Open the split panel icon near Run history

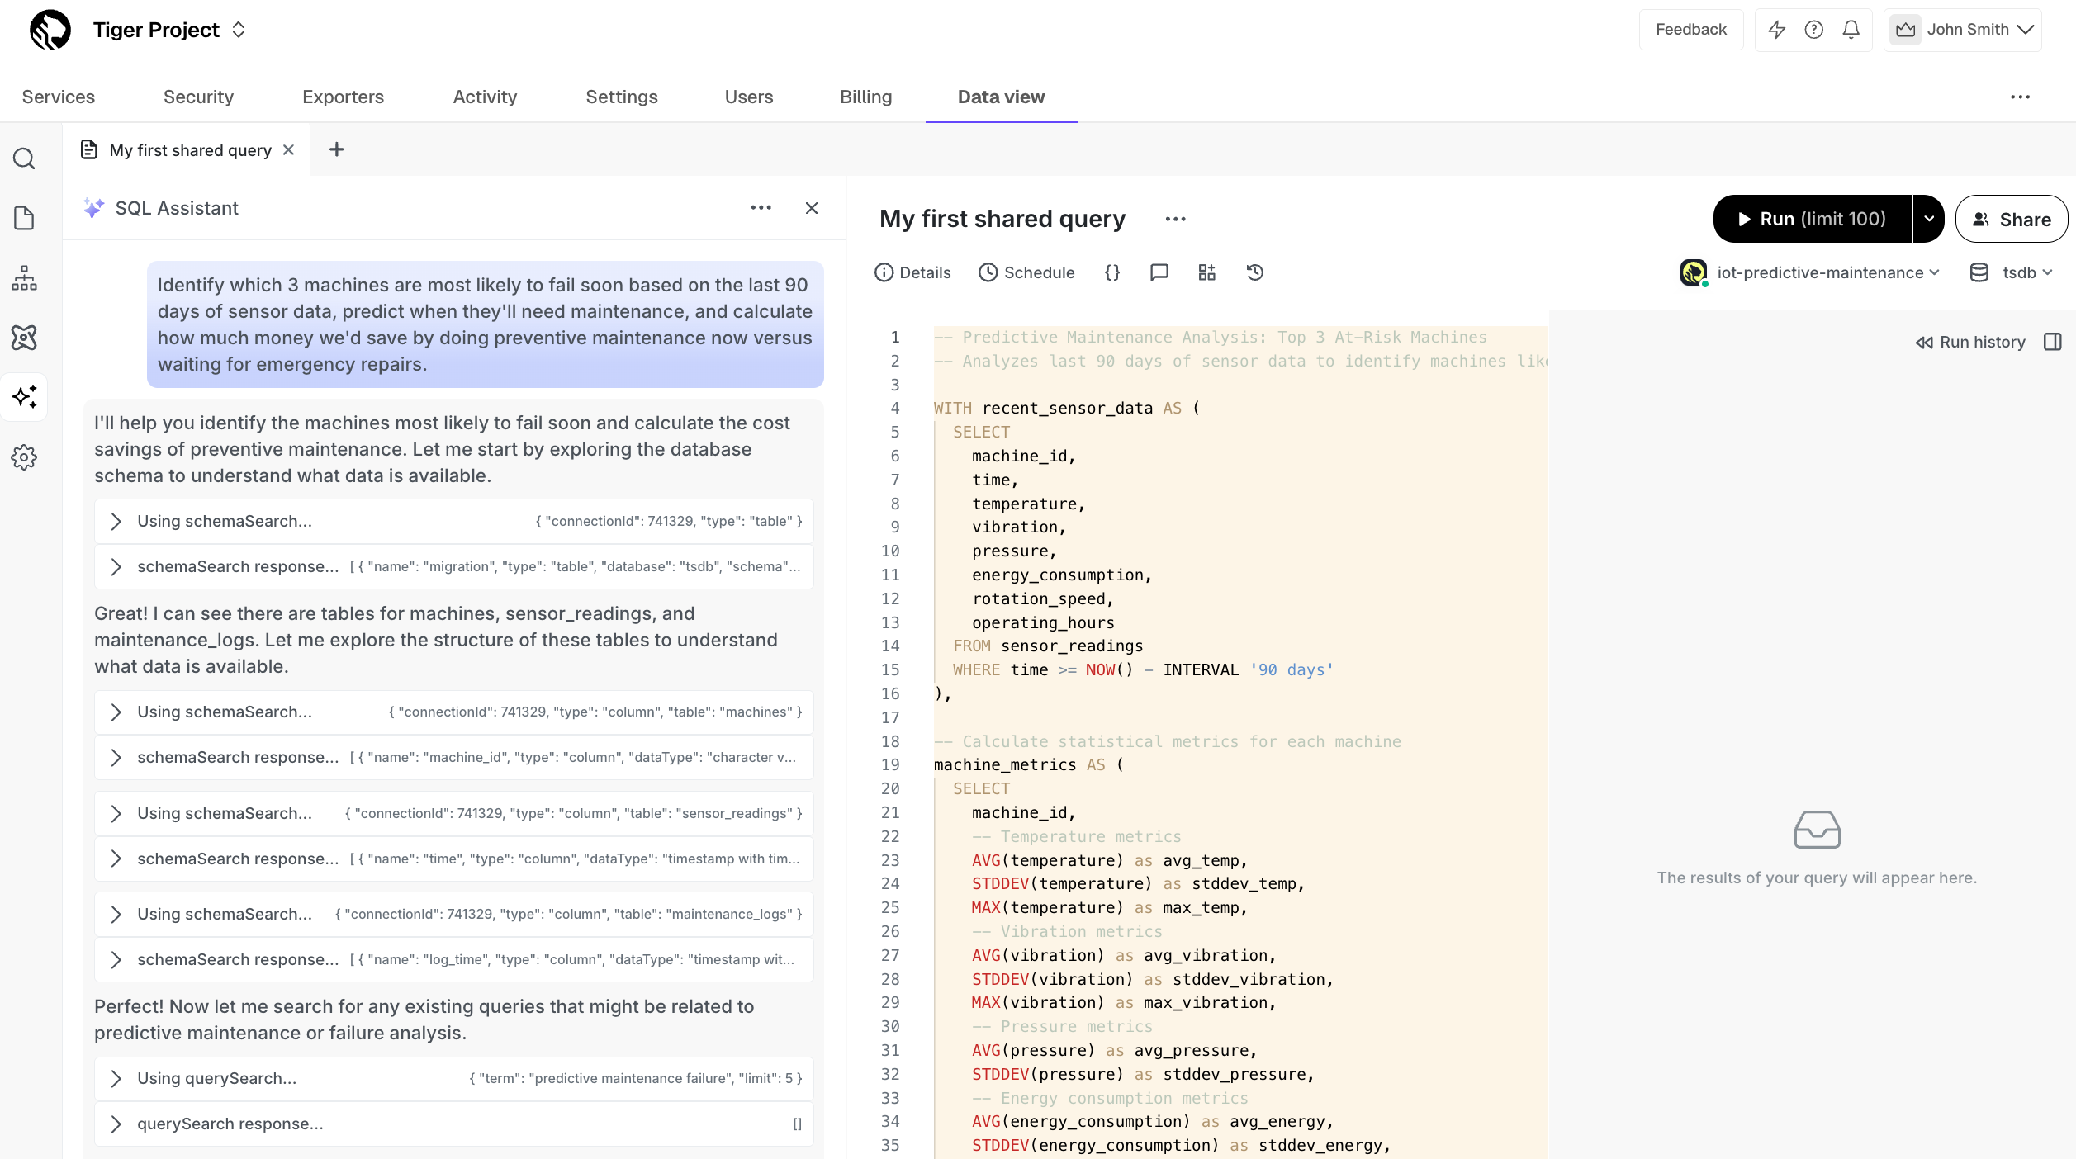[x=2054, y=342]
